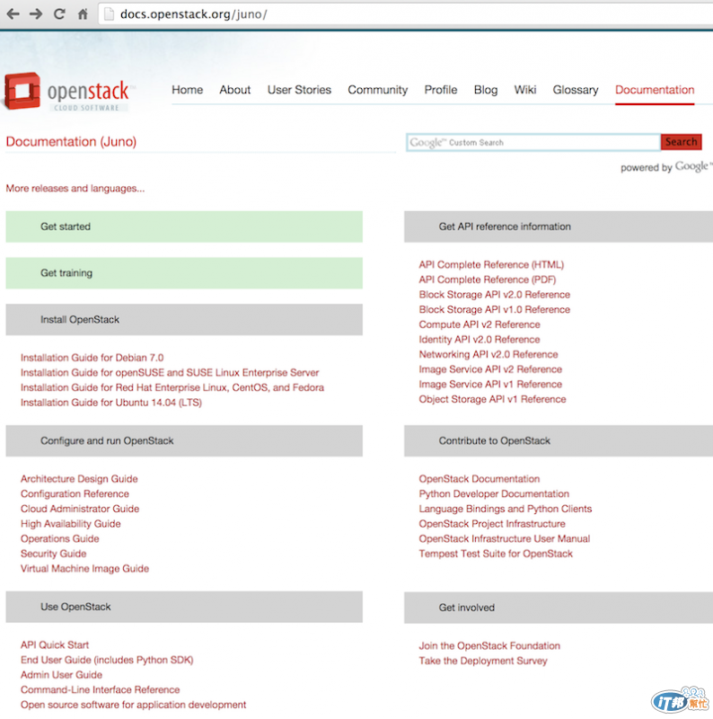This screenshot has width=713, height=719.
Task: Open Compute API v2 Reference
Action: (x=480, y=324)
